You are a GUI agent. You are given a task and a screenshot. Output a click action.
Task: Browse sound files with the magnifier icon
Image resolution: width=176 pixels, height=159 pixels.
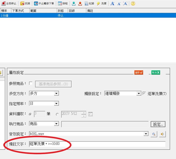[x=154, y=134]
